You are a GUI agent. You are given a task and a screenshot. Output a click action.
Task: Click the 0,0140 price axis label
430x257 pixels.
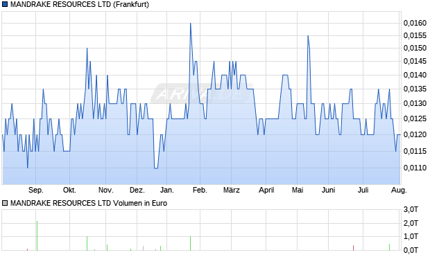tap(415, 75)
